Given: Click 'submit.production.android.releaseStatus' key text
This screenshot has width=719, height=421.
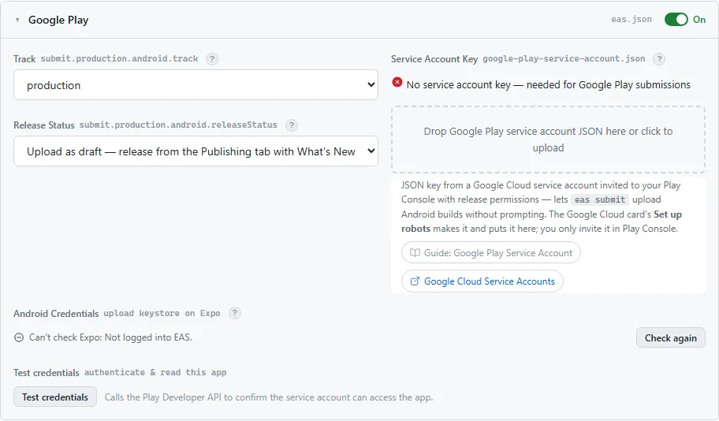Looking at the screenshot, I should coord(178,125).
